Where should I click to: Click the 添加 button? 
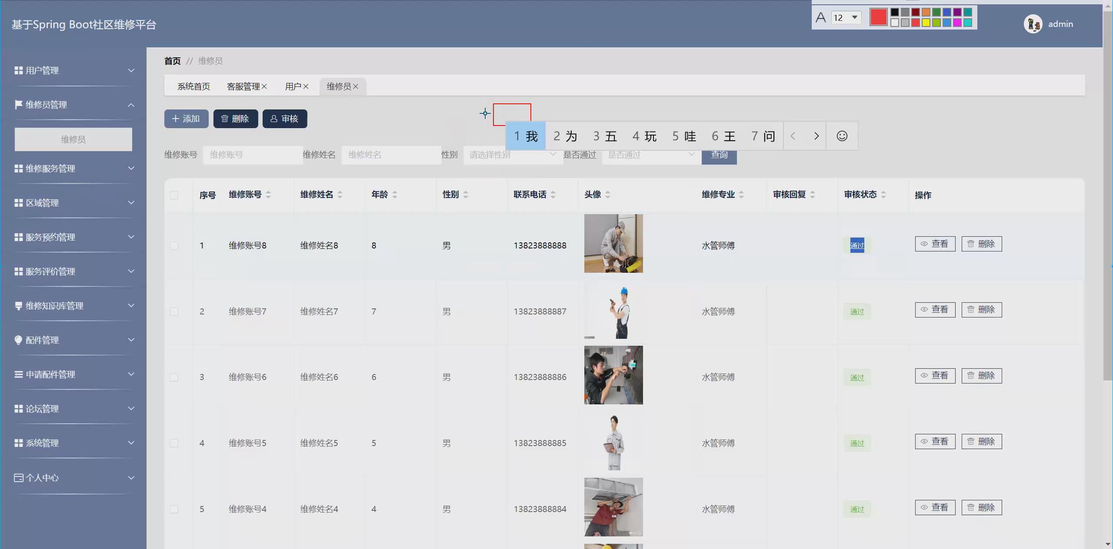click(x=186, y=119)
